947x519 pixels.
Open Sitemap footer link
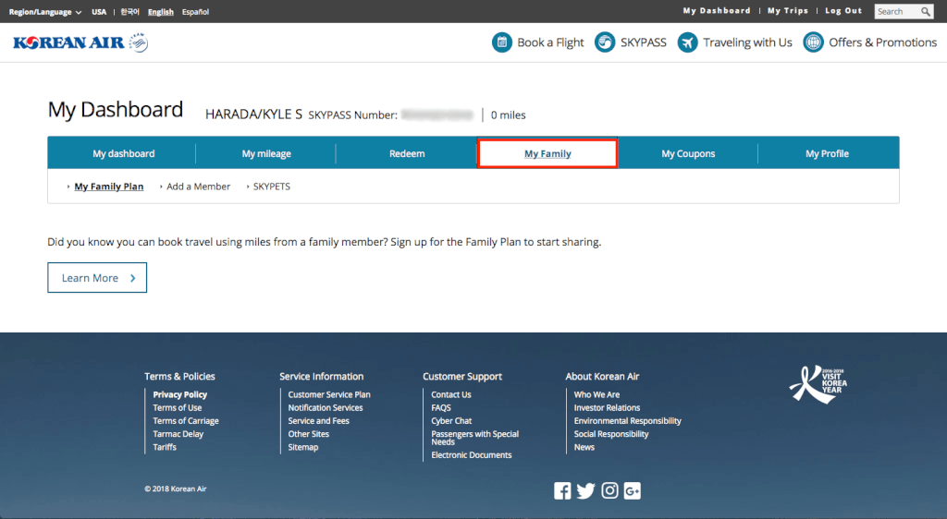tap(303, 447)
